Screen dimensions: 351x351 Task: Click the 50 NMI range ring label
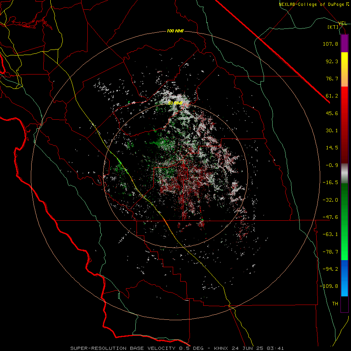point(175,103)
